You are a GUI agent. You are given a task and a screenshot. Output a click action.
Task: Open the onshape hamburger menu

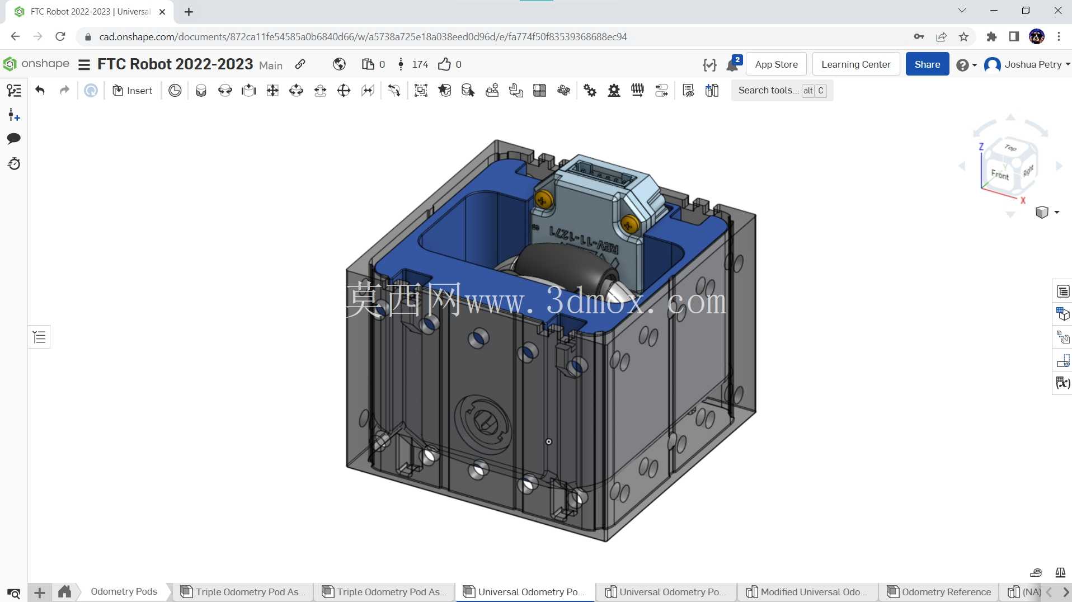[84, 64]
